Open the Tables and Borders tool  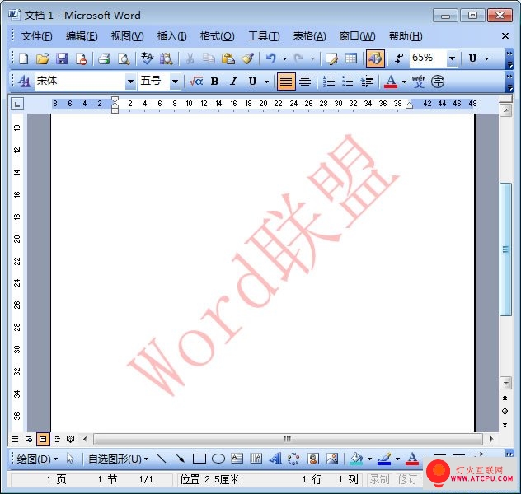click(x=331, y=58)
